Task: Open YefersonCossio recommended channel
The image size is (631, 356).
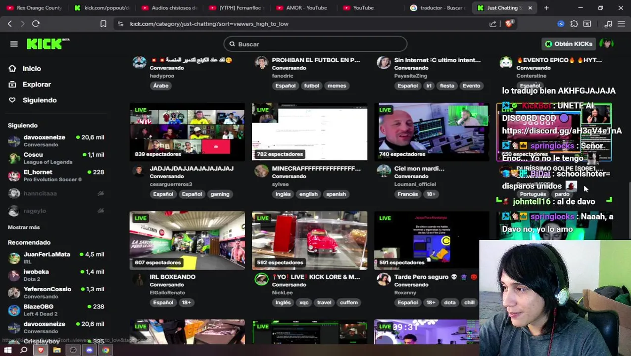Action: (x=56, y=293)
